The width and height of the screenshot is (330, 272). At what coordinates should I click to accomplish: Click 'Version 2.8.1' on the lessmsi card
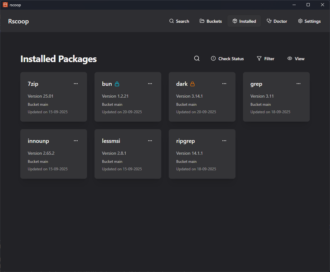(114, 153)
